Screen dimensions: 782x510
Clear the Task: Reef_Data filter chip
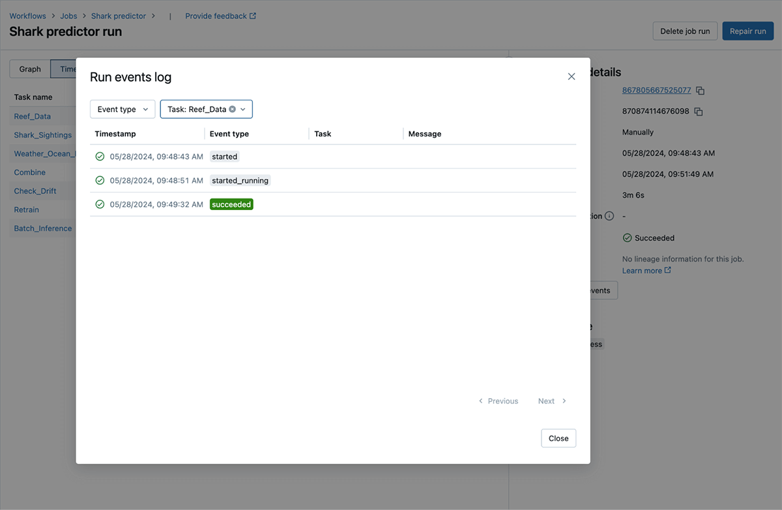pos(233,109)
